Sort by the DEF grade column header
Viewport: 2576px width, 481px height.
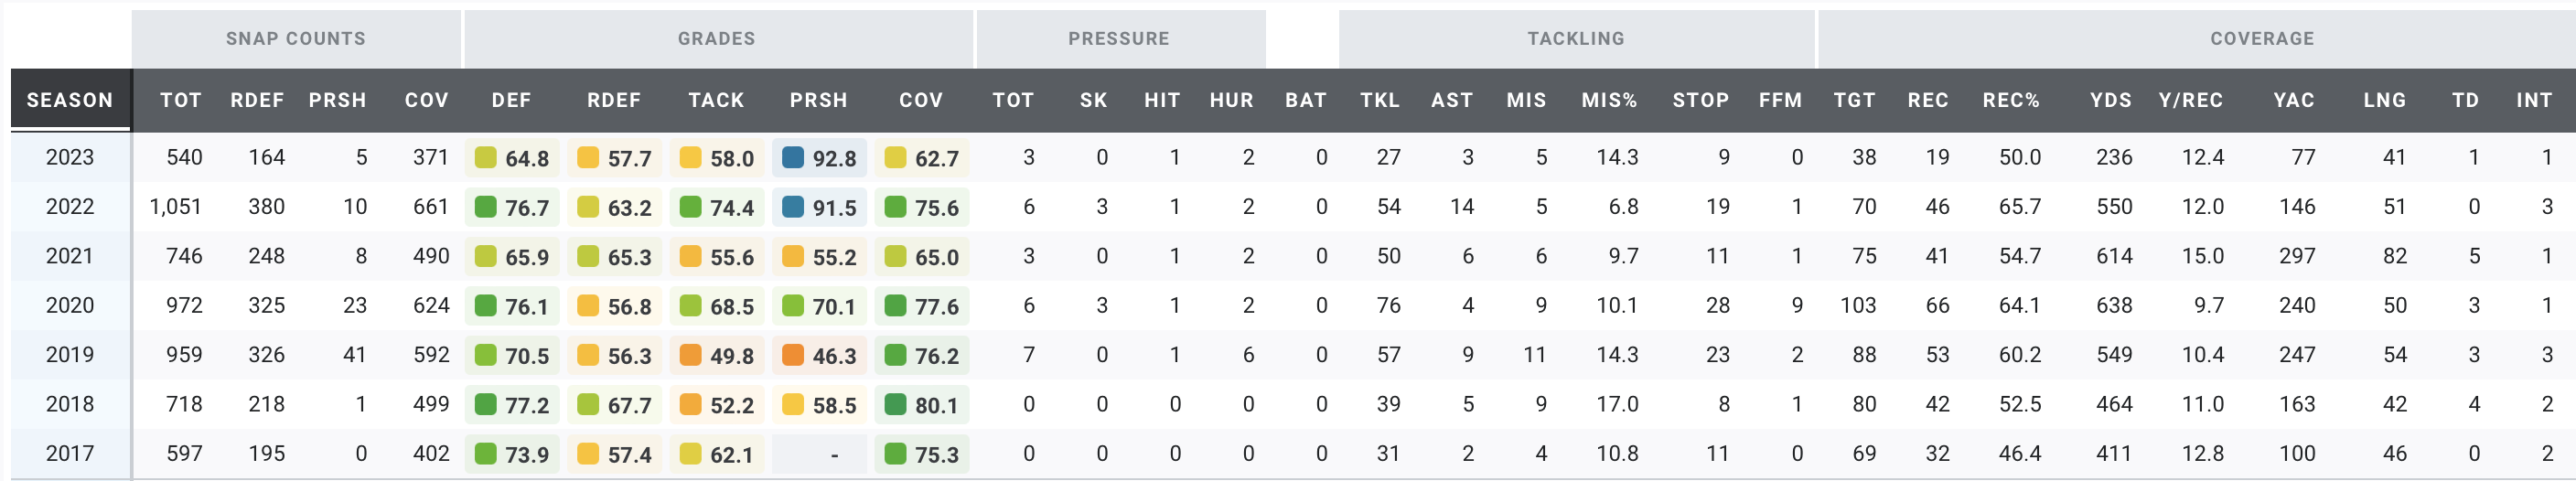(511, 100)
